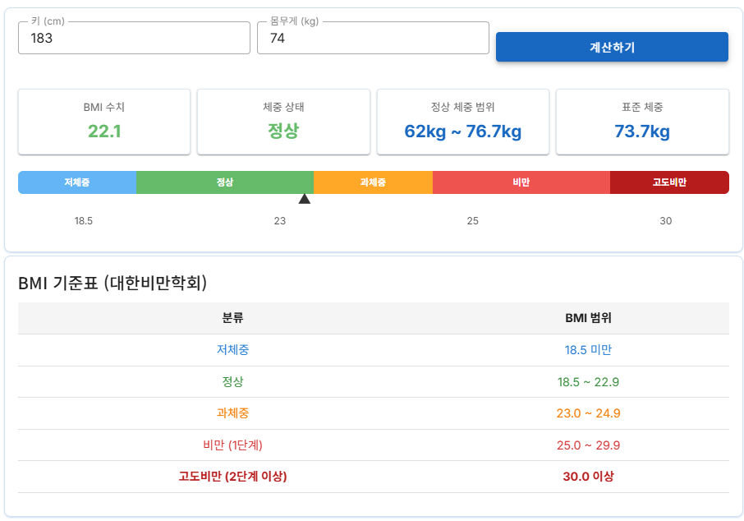The image size is (744, 521).
Task: Click the 표준 체중 value 73.7kg
Action: point(642,131)
